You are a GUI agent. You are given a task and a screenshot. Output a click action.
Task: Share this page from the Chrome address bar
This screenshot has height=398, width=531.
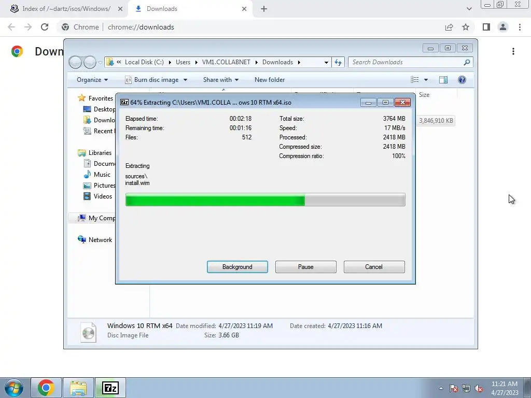(449, 27)
